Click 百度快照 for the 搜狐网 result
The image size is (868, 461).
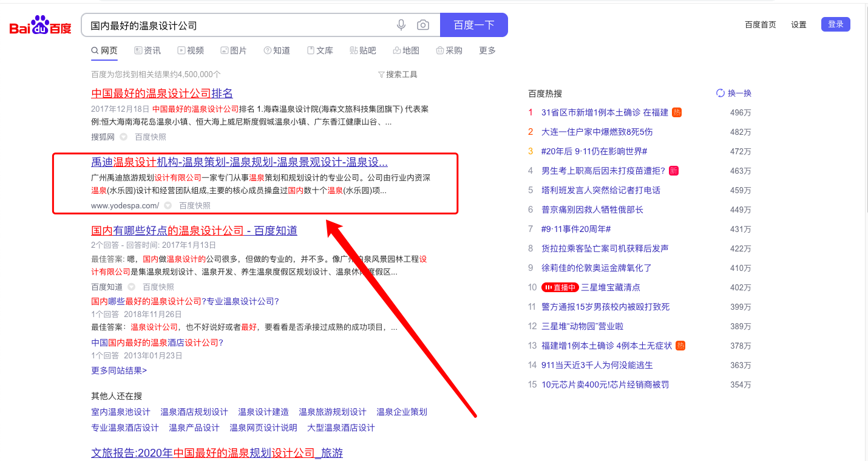151,137
